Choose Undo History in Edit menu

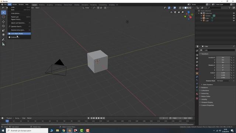point(19,13)
